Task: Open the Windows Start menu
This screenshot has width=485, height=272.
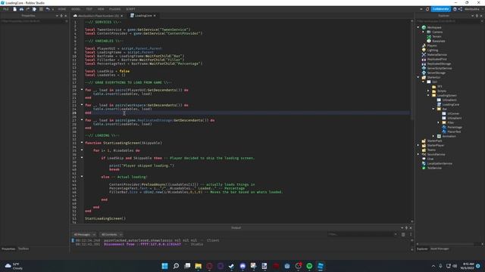Action: coord(165,266)
